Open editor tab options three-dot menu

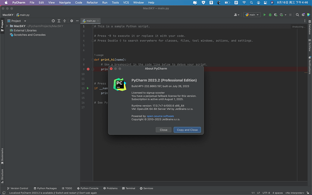coord(305,21)
